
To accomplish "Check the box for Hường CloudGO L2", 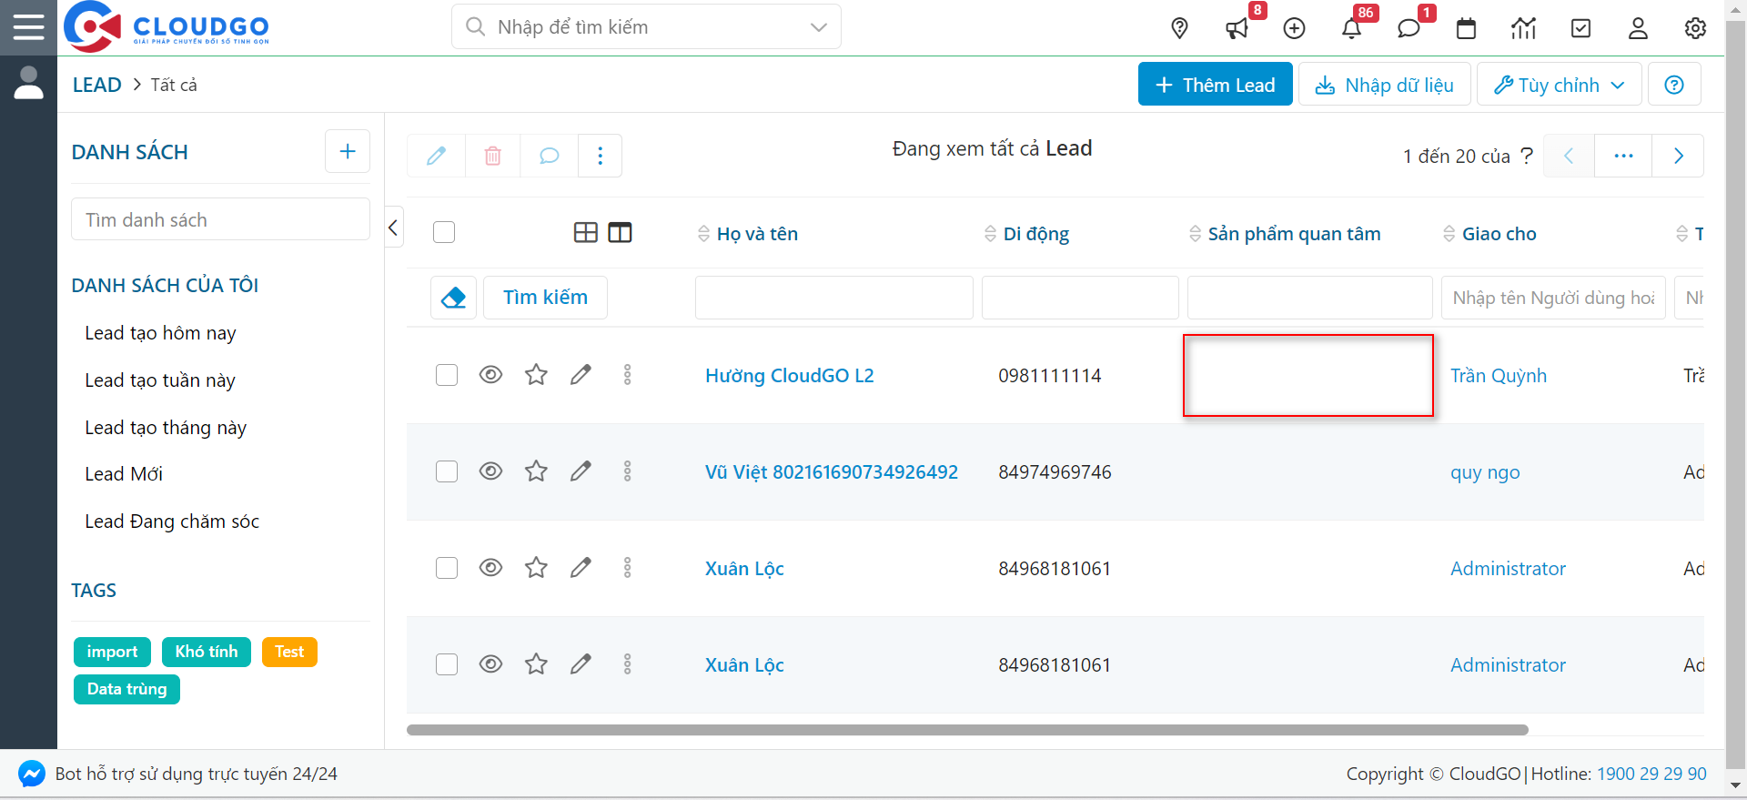I will tap(447, 375).
